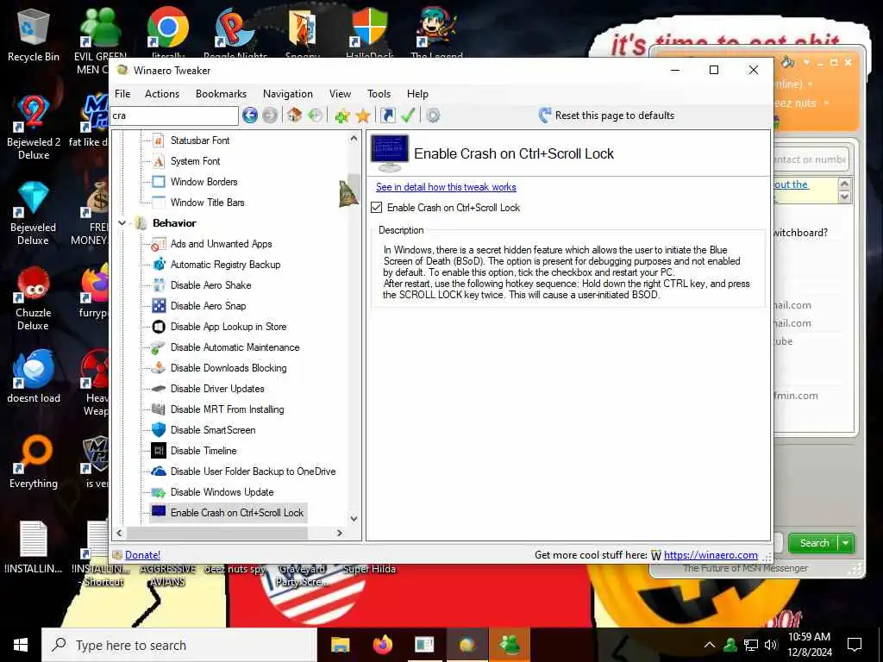Screen dimensions: 883x662
Task: Open the View menu
Action: click(340, 94)
